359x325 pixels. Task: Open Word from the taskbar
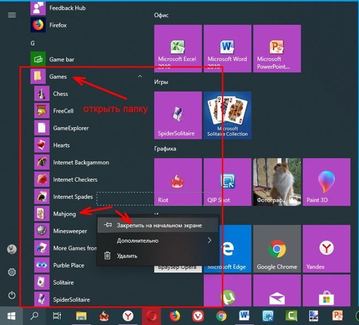pyautogui.click(x=244, y=316)
